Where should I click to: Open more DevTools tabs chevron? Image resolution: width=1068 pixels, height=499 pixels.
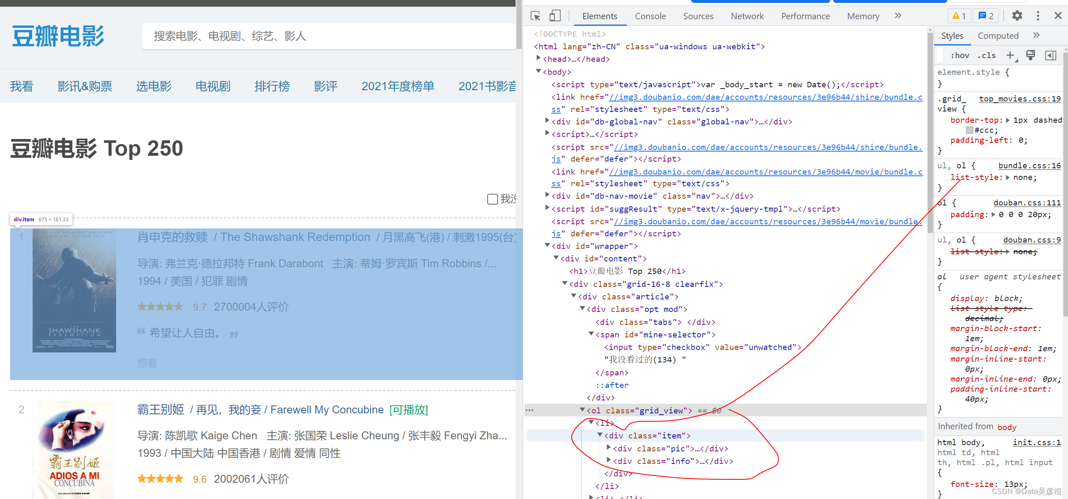pos(898,16)
